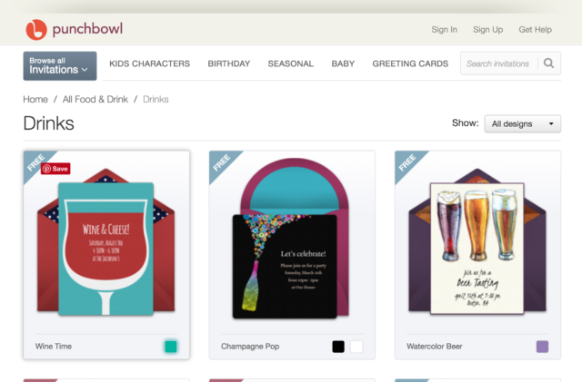The height and width of the screenshot is (382, 582).
Task: Click the Get Help link
Action: pyautogui.click(x=536, y=30)
